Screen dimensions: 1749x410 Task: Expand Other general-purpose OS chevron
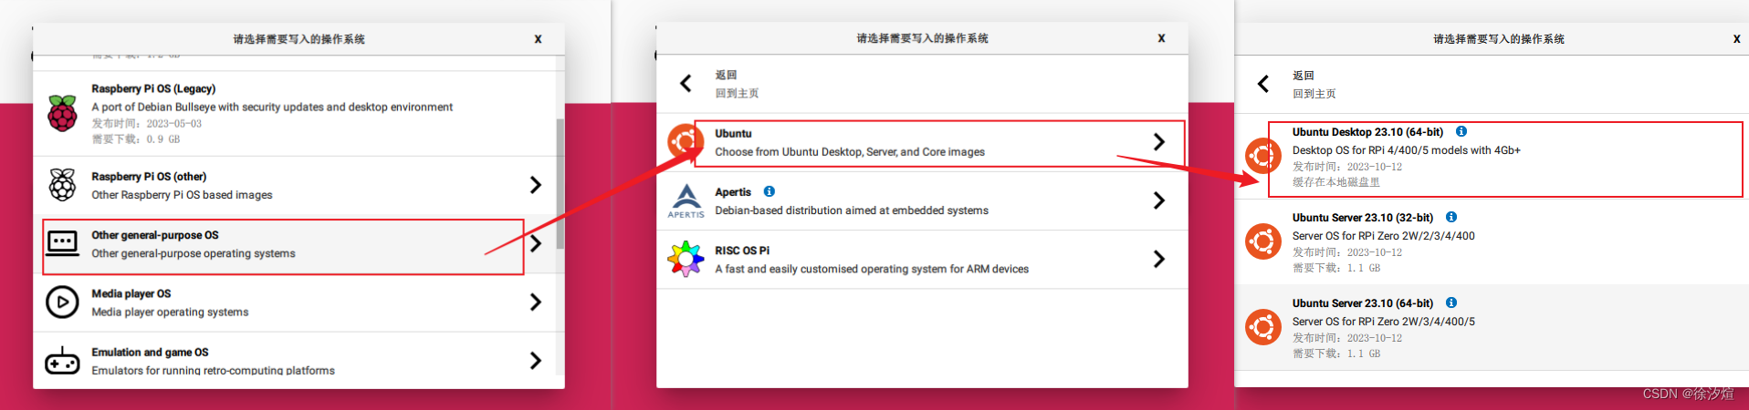coord(536,243)
